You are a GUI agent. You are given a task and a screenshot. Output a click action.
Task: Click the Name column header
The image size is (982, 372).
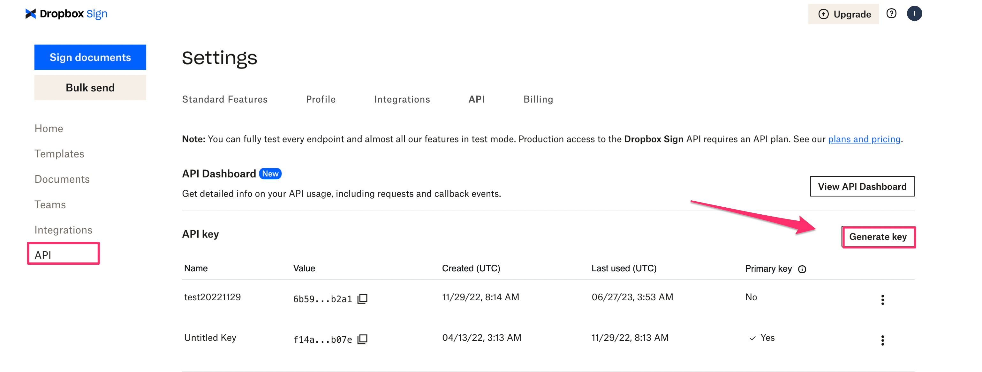pyautogui.click(x=196, y=268)
